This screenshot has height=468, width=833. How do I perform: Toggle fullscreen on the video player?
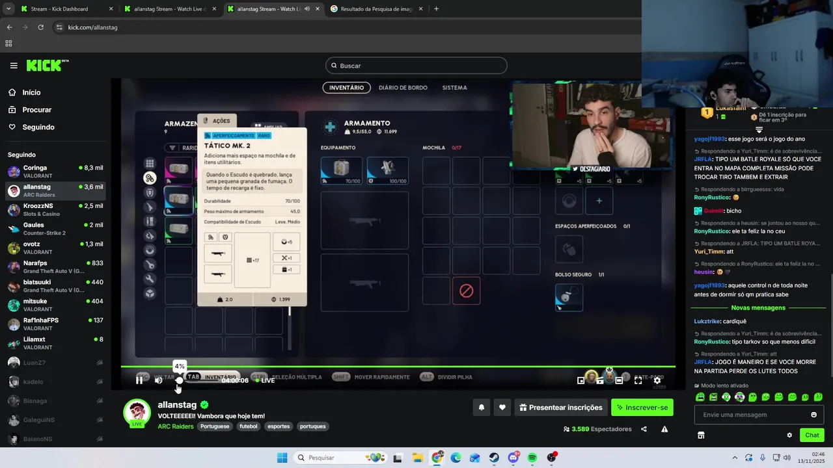(638, 381)
